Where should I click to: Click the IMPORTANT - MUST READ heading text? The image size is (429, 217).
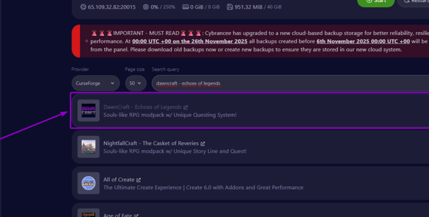click(146, 33)
